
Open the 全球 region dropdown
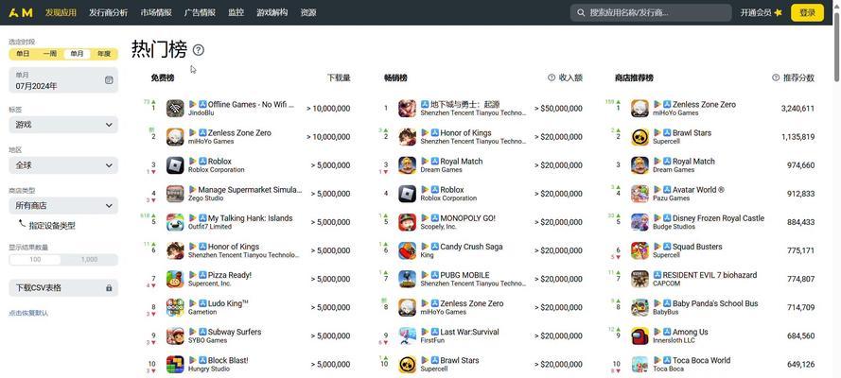pos(63,165)
